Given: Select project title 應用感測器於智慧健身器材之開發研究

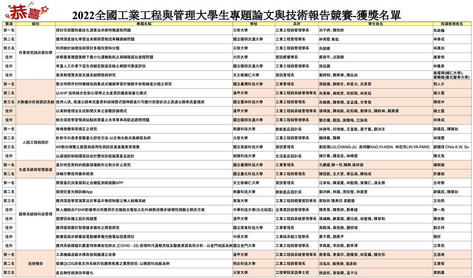Looking at the screenshot, I should coord(87,228).
